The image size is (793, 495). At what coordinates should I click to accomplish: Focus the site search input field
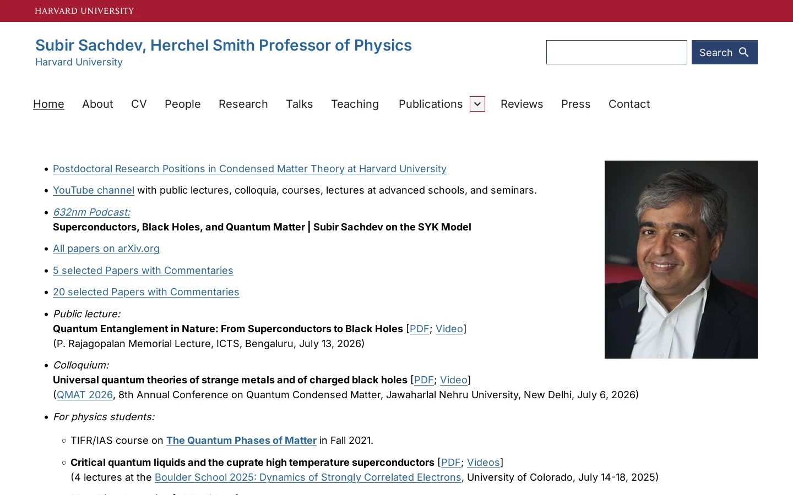coord(617,52)
